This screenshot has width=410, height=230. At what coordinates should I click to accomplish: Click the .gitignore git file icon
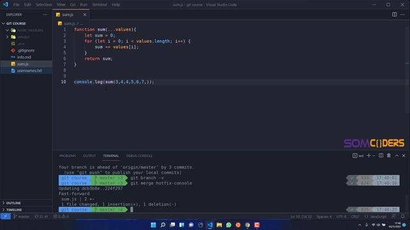pyautogui.click(x=13, y=50)
